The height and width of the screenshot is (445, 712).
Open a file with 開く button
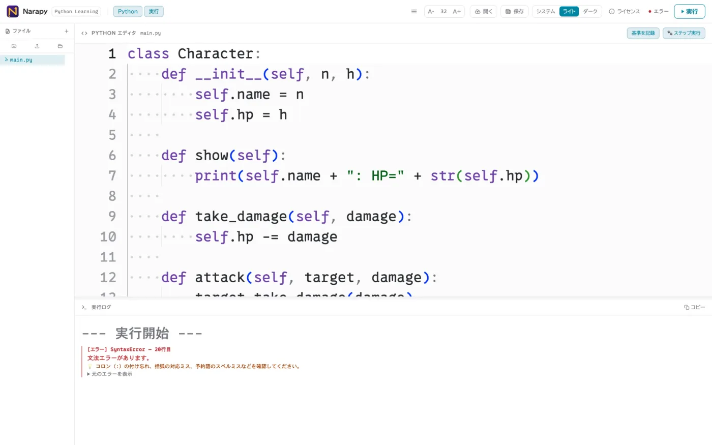pyautogui.click(x=484, y=11)
